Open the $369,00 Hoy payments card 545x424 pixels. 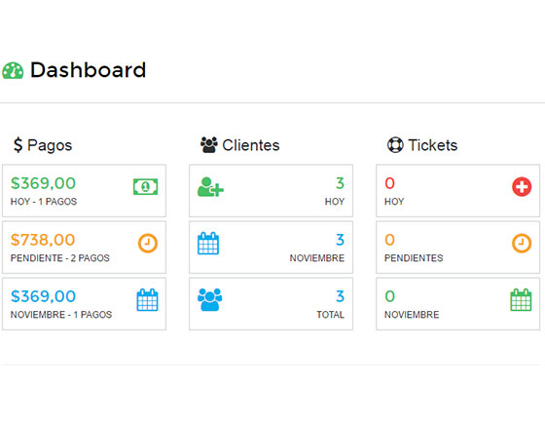tap(84, 191)
